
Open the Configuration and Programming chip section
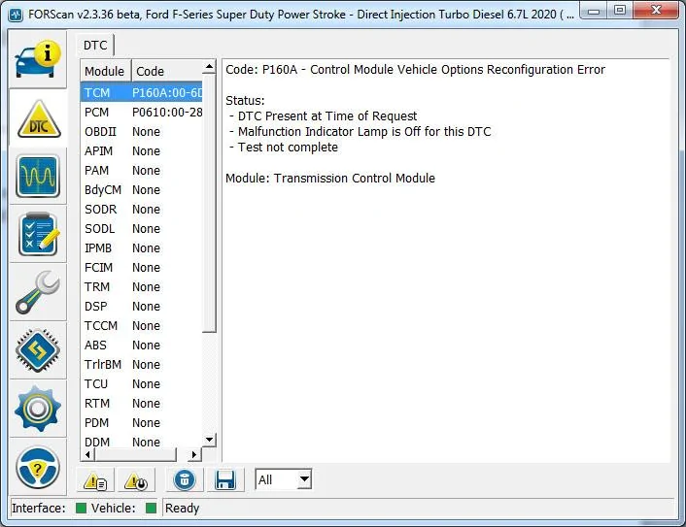[x=38, y=350]
